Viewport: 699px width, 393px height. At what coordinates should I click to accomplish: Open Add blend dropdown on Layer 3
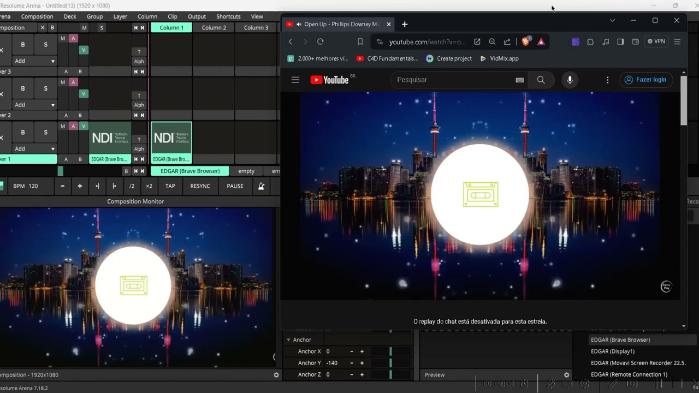34,61
